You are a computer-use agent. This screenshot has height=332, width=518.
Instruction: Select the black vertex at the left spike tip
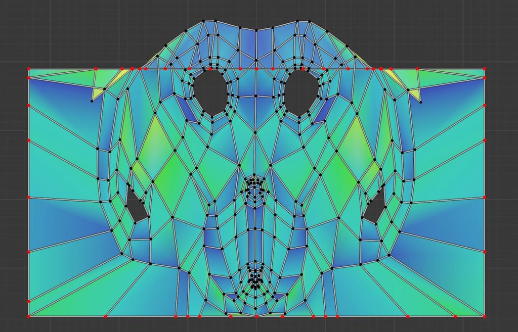pos(92,102)
